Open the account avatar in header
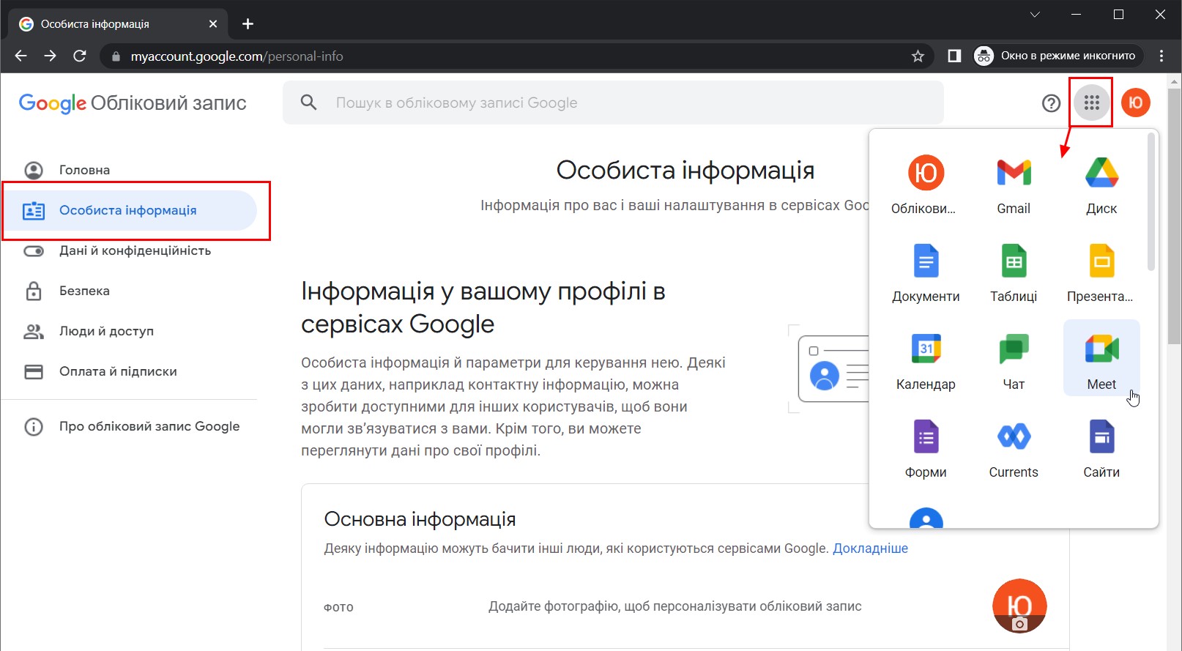Screen dimensions: 1182x651 click(x=1135, y=103)
